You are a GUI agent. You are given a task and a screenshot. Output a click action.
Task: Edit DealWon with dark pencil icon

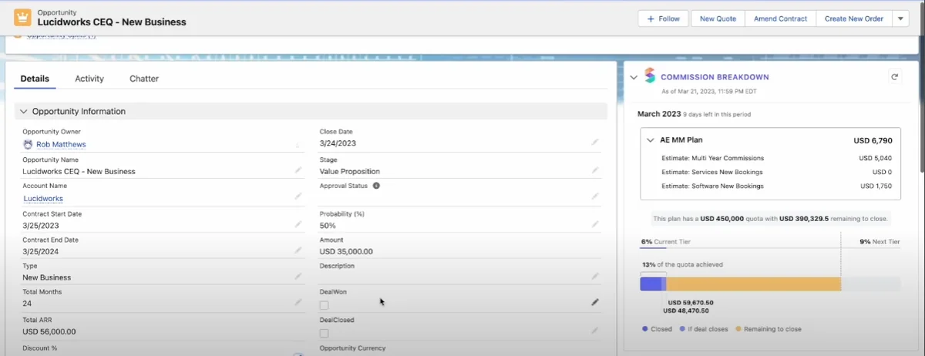[595, 303]
